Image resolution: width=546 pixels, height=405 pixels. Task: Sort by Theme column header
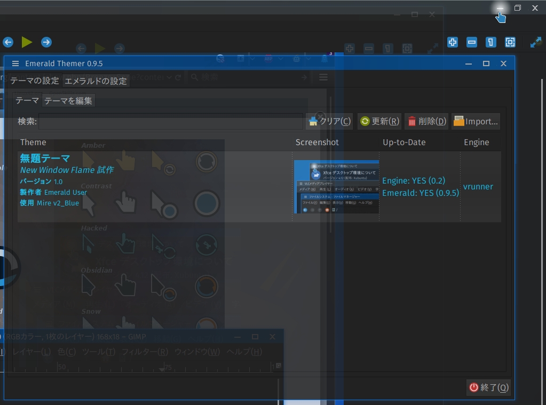click(x=33, y=142)
